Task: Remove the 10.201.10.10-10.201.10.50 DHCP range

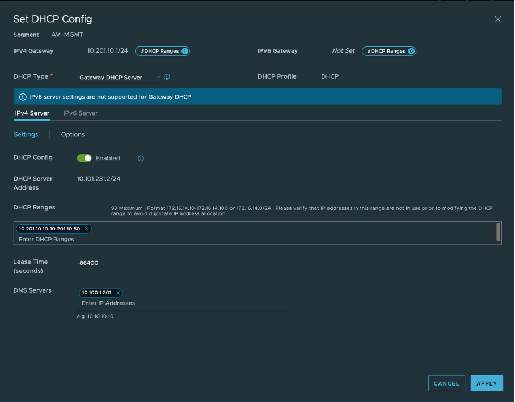Action: (87, 229)
